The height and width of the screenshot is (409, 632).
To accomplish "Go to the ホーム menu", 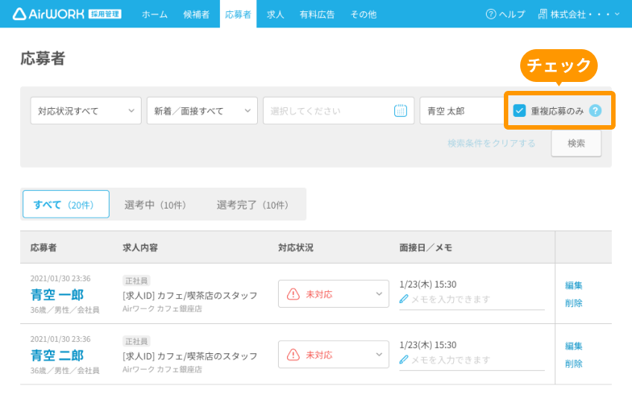I will click(155, 14).
